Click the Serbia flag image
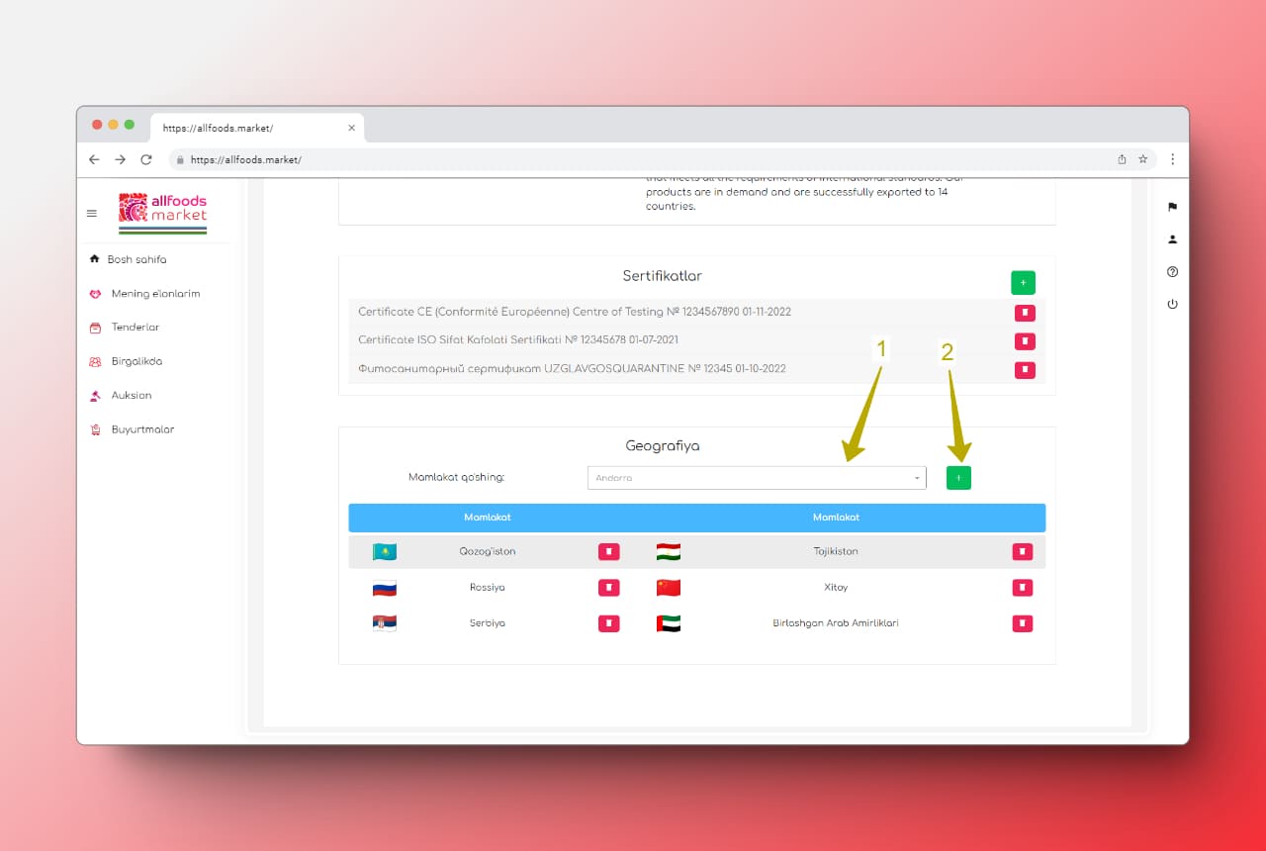1266x851 pixels. pyautogui.click(x=385, y=623)
